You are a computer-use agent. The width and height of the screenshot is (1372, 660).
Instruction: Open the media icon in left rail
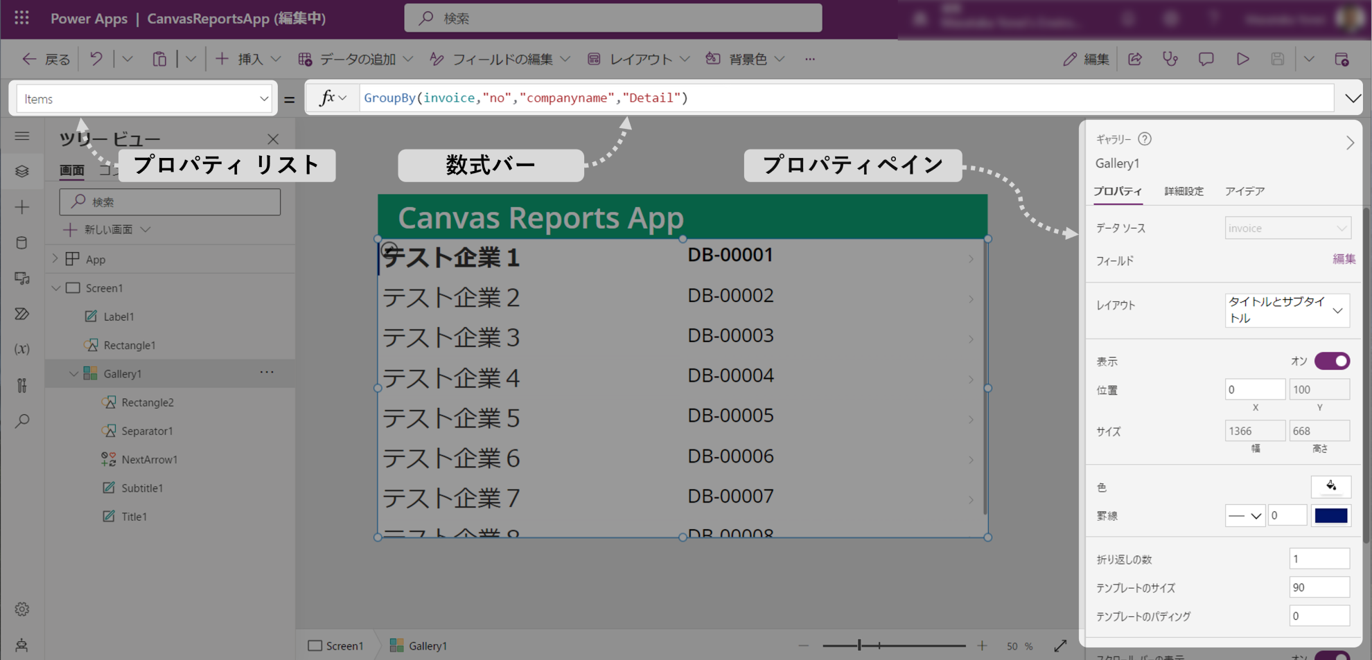tap(22, 278)
